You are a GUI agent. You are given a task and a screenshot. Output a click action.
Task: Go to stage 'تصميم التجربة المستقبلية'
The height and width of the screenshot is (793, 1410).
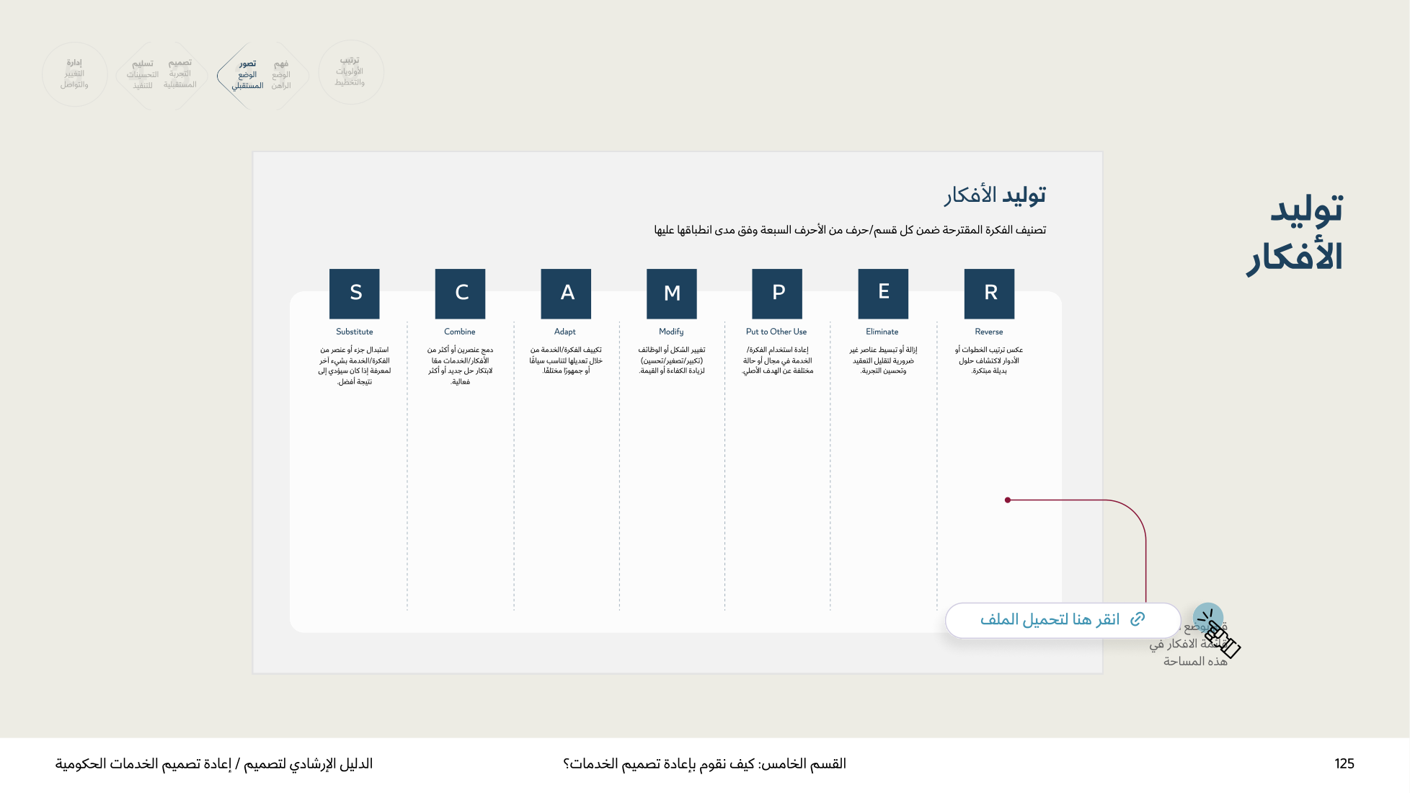(180, 74)
